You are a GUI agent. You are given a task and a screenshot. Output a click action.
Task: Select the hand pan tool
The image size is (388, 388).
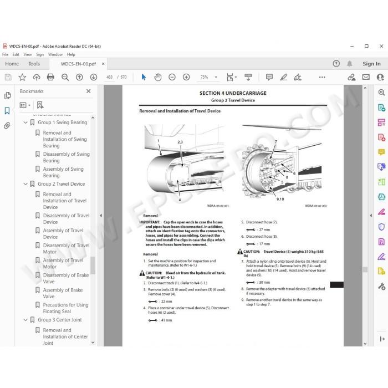click(158, 77)
